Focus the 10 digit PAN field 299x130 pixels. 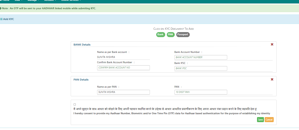(x=201, y=92)
